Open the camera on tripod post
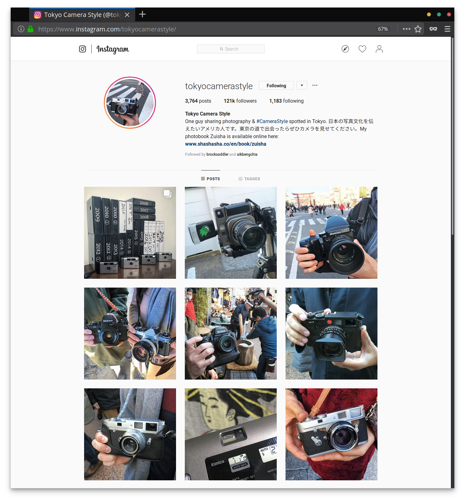 [231, 233]
